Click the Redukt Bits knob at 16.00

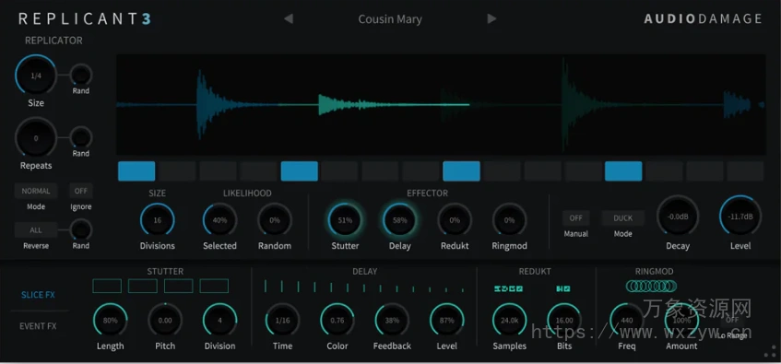tap(564, 320)
